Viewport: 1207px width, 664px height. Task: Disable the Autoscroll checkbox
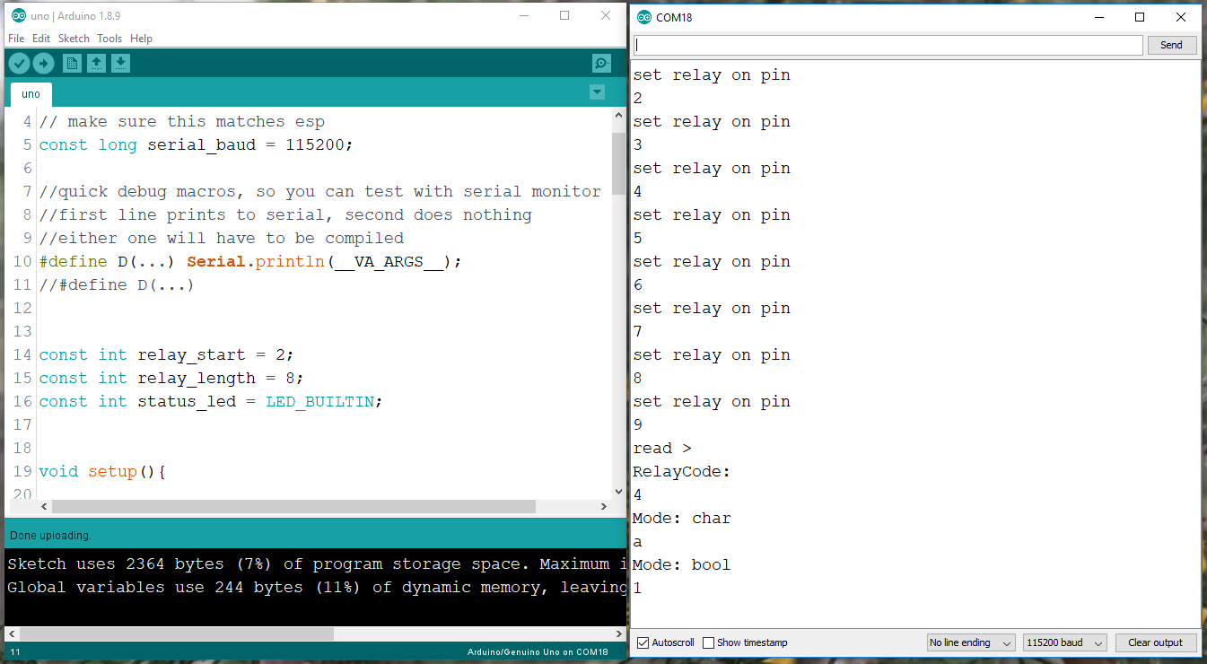pyautogui.click(x=643, y=642)
